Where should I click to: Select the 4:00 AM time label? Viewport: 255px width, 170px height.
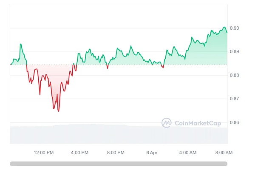tap(188, 153)
